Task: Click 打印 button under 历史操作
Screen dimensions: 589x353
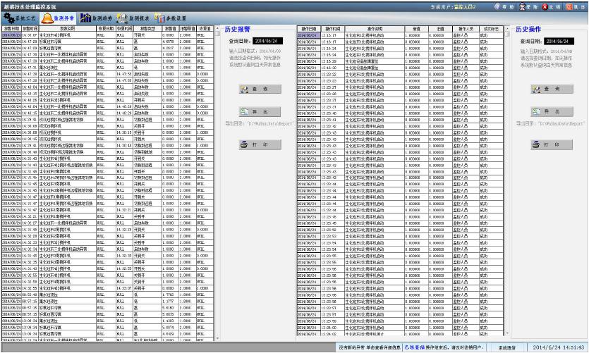Action: tap(546, 144)
